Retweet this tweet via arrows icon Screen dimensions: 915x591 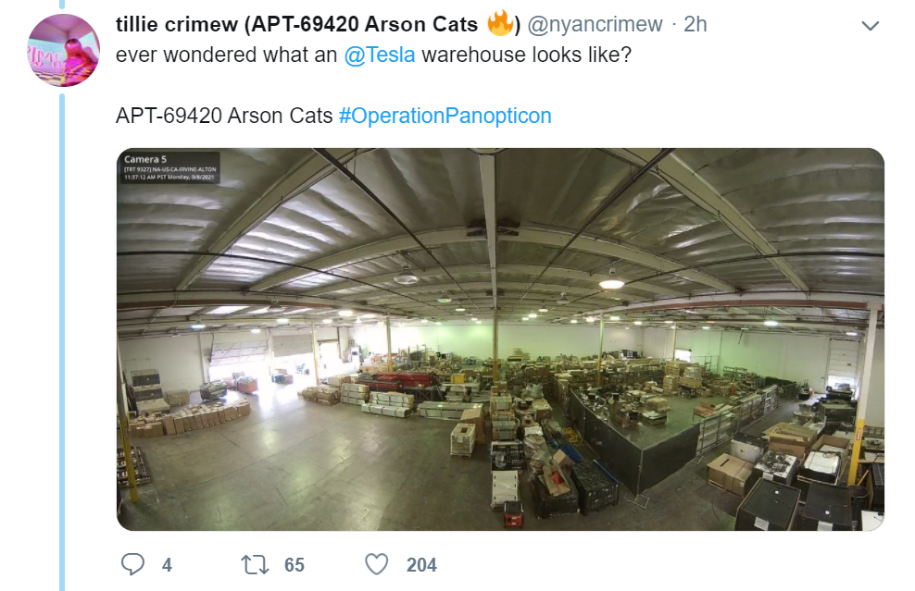(255, 564)
